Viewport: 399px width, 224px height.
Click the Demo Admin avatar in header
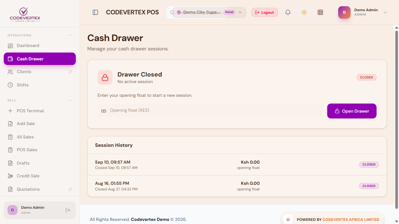coord(344,12)
